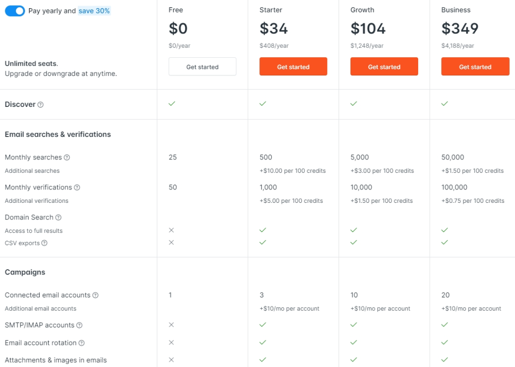Click Get started under Free plan
Image resolution: width=515 pixels, height=367 pixels.
202,67
